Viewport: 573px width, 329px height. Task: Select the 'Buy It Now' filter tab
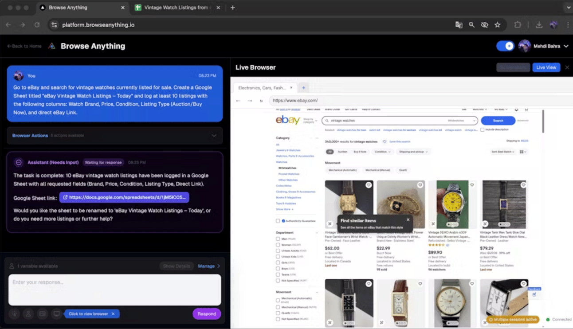[x=360, y=152]
